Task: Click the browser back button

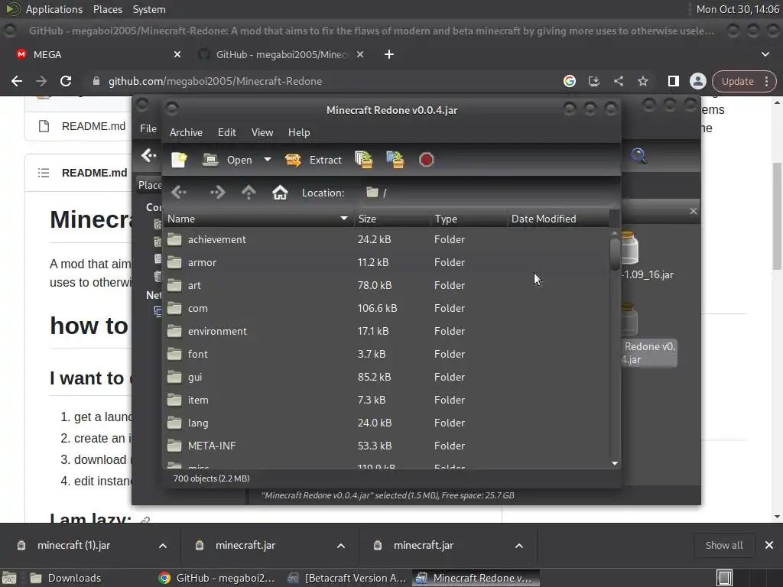Action: (17, 81)
